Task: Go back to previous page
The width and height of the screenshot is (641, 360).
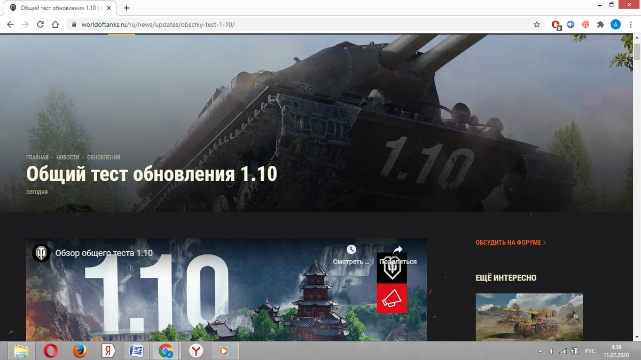Action: tap(10, 25)
